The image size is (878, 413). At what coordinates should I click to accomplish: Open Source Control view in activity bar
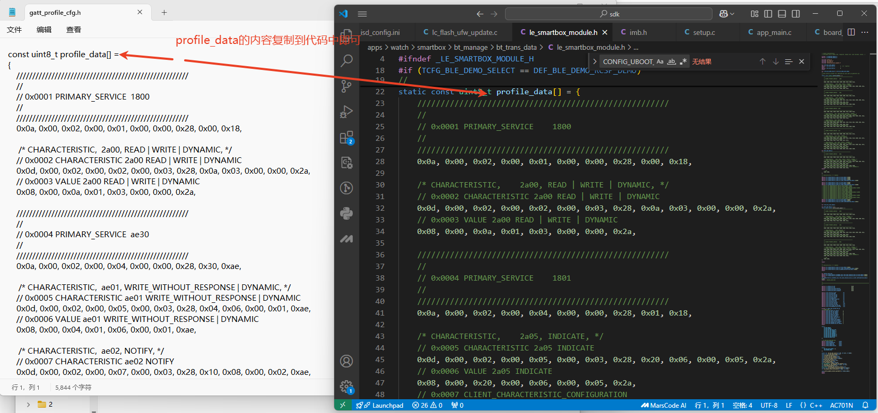pyautogui.click(x=346, y=86)
